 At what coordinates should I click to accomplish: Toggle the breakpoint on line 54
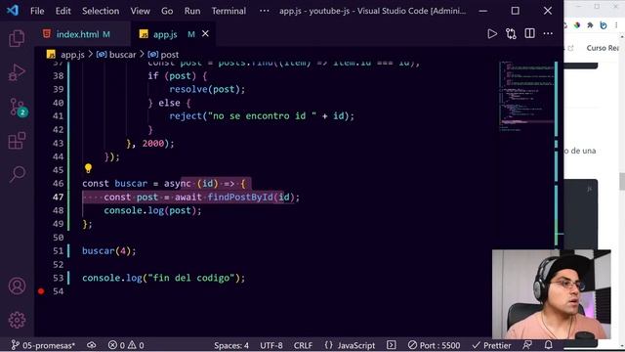[41, 291]
